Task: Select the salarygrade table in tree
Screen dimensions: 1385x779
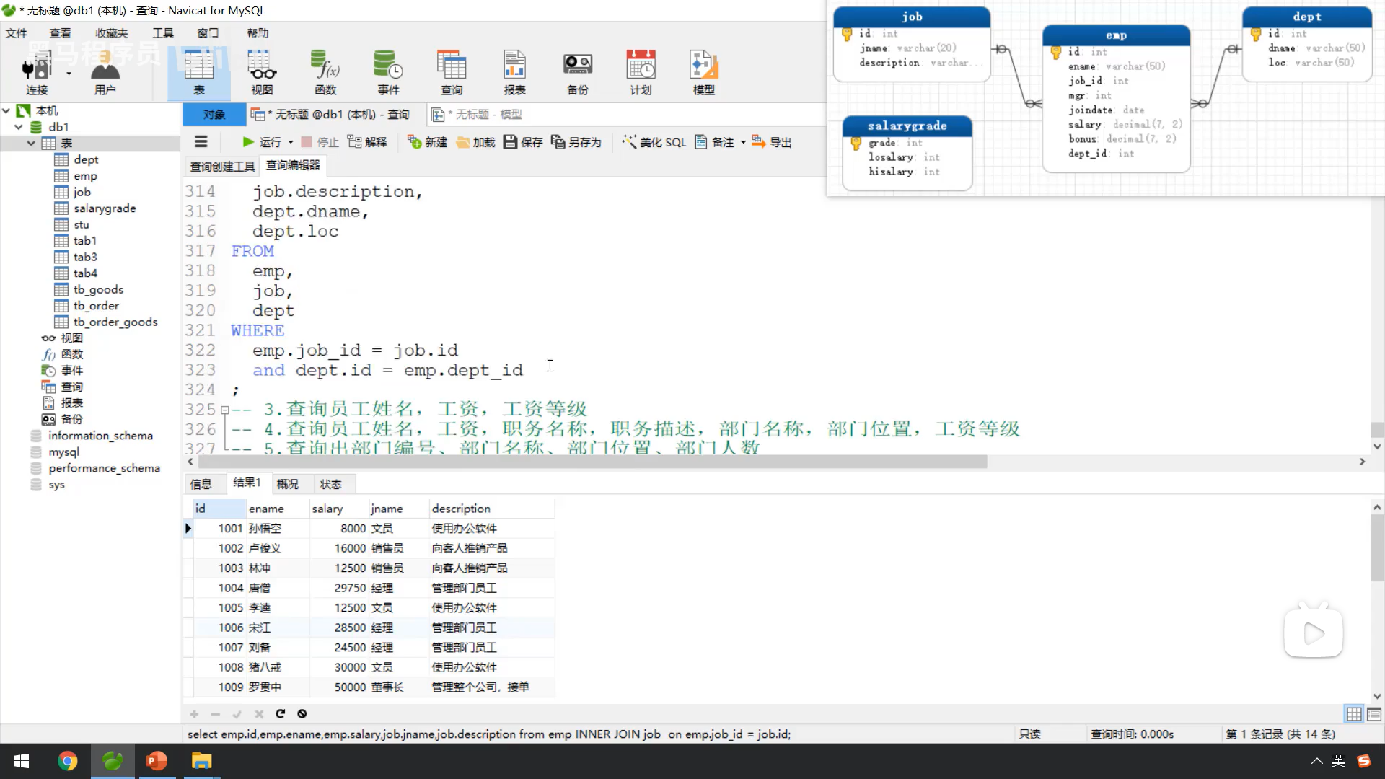Action: [x=104, y=208]
